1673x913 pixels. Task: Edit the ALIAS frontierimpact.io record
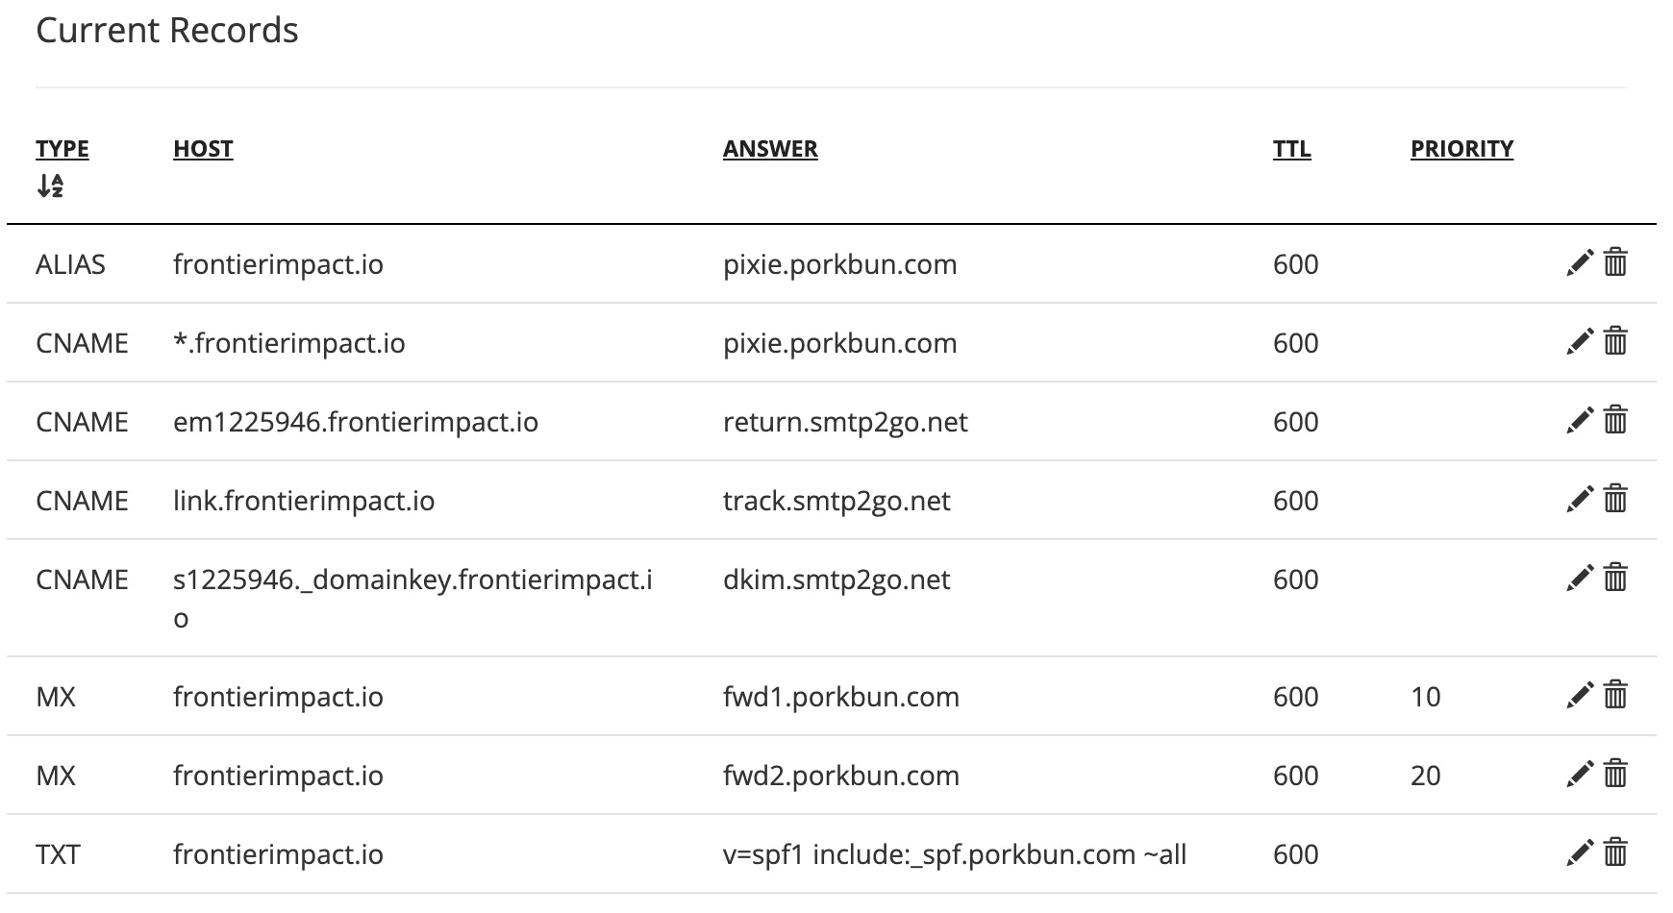(x=1579, y=262)
